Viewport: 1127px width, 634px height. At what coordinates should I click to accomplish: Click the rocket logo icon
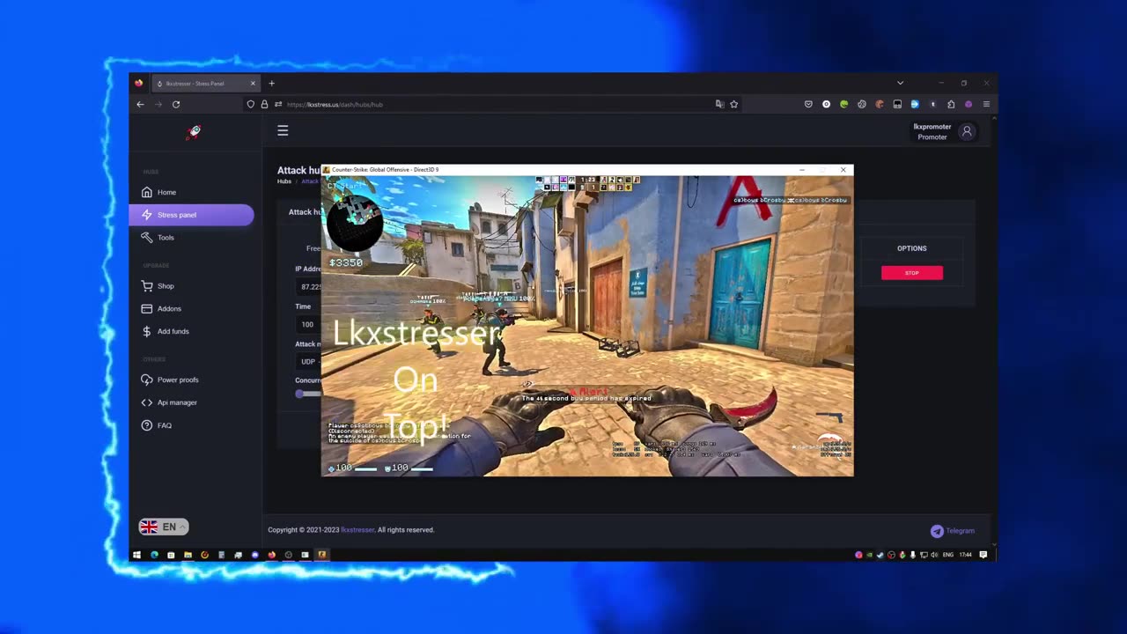tap(195, 131)
